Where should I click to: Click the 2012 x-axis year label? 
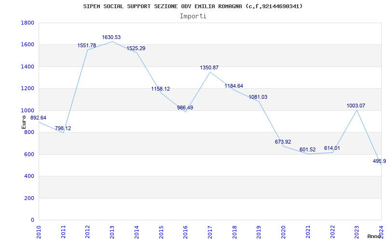(88, 232)
